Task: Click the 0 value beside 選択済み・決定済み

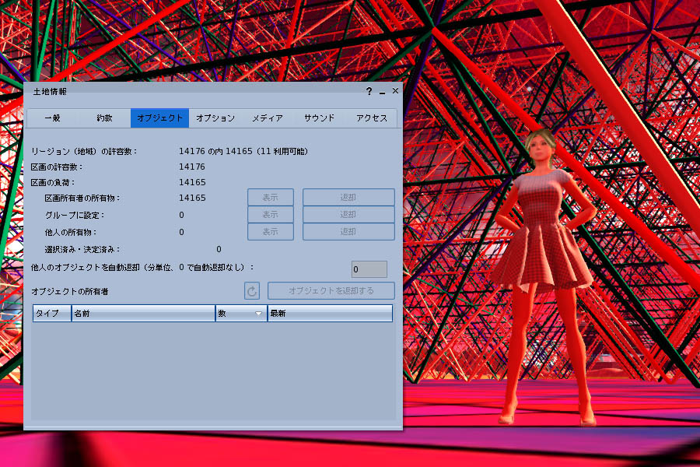Action: click(x=219, y=249)
